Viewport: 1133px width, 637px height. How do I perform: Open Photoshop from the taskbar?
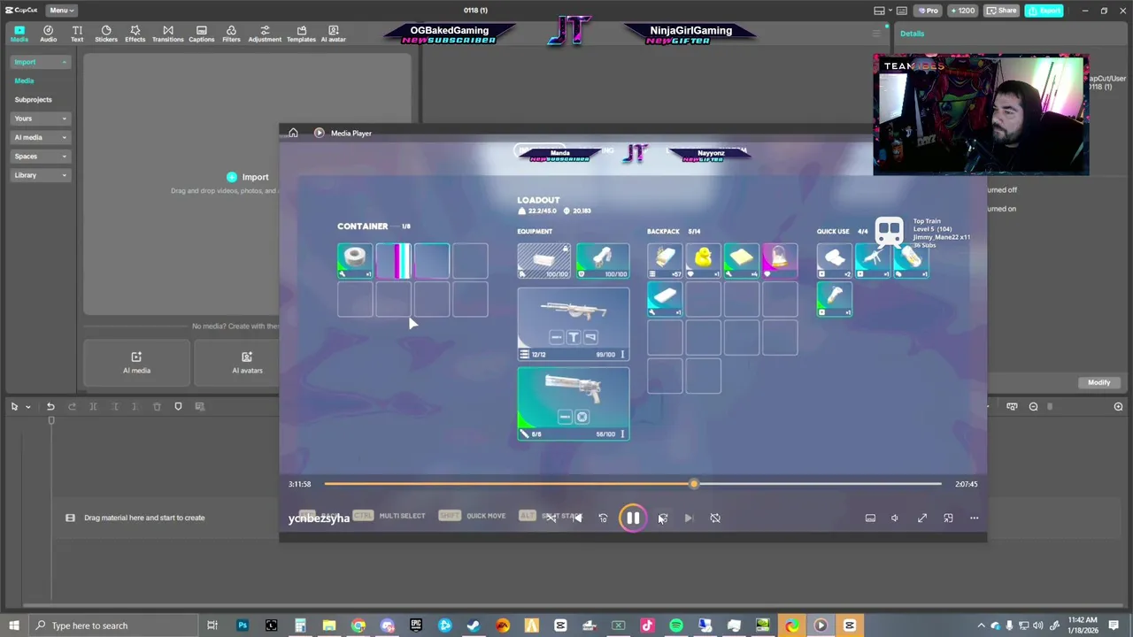click(242, 625)
